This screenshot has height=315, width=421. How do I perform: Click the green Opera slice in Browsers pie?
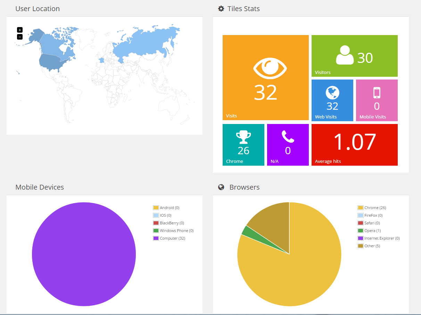coord(246,231)
